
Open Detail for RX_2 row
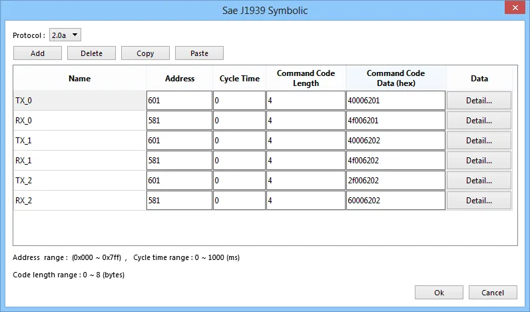point(479,200)
